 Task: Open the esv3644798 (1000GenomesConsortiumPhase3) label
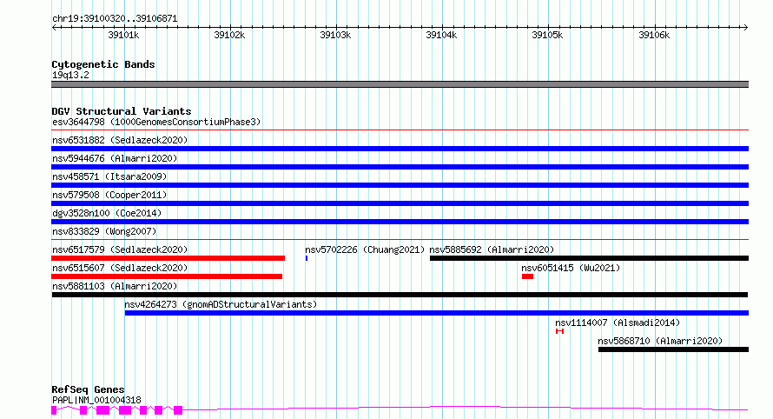[156, 122]
